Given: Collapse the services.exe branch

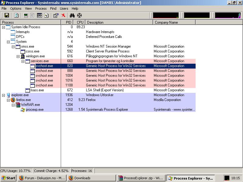Looking at the screenshot, I should [23, 62].
